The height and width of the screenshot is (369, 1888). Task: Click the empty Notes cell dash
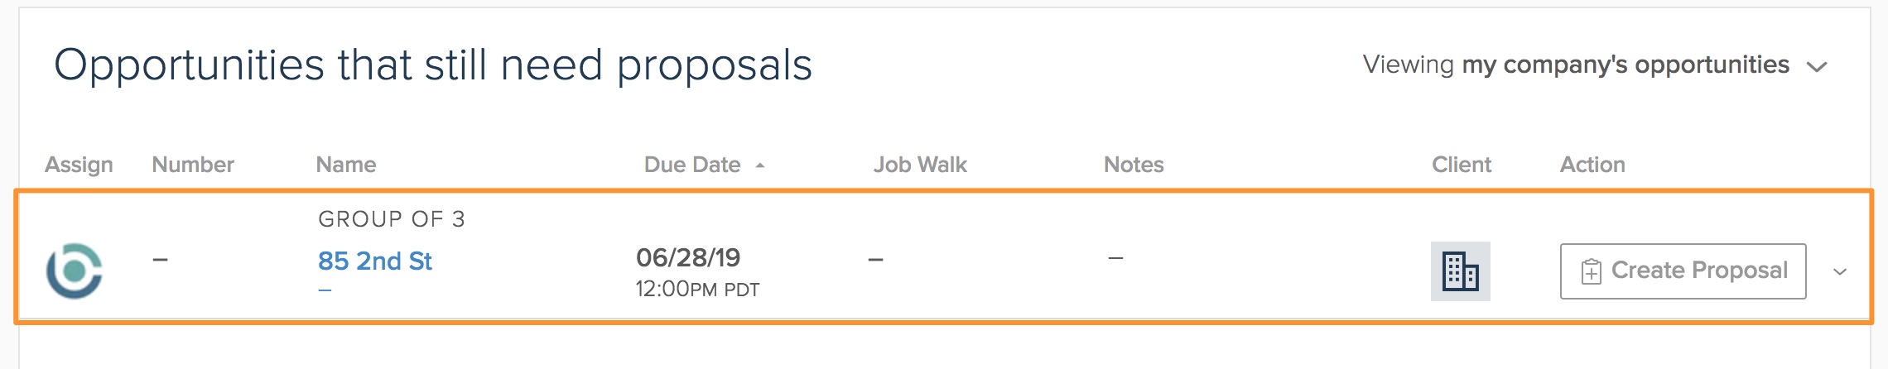click(x=1115, y=259)
